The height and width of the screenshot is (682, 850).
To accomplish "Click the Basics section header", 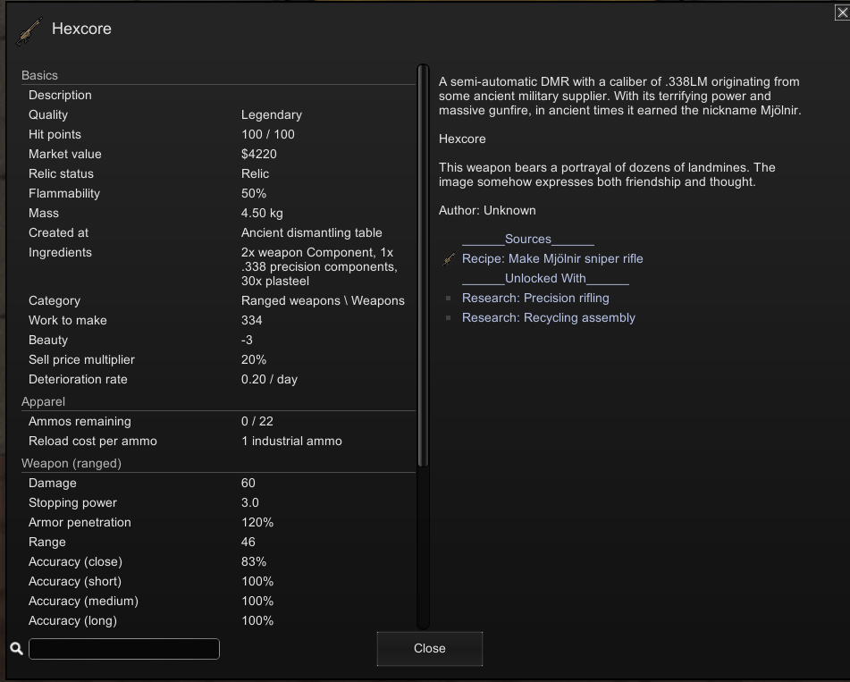I will pos(39,75).
